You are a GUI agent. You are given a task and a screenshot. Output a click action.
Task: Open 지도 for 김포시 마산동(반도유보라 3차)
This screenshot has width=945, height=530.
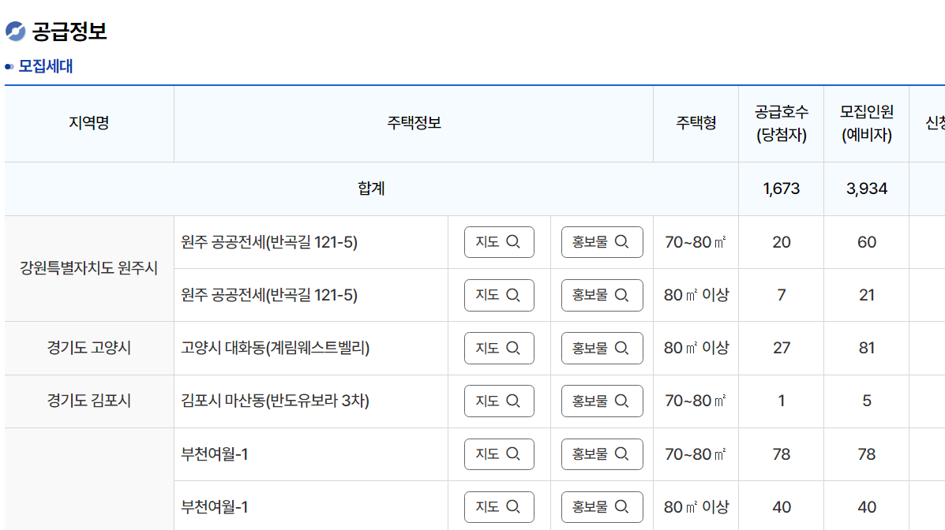498,401
